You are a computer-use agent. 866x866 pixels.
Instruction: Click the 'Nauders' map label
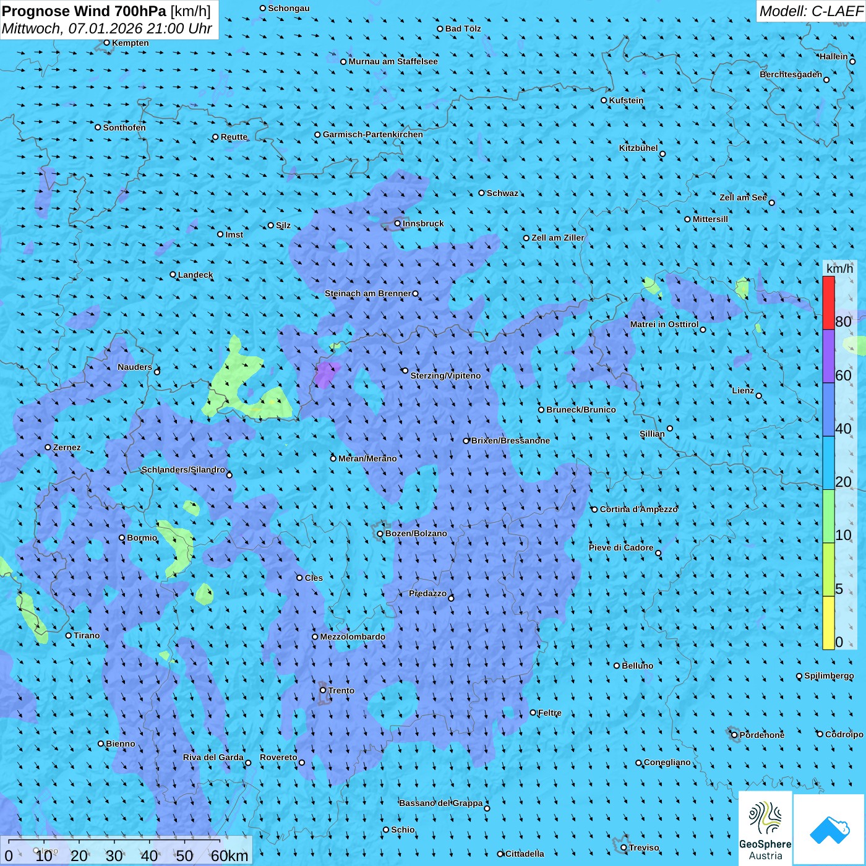135,367
